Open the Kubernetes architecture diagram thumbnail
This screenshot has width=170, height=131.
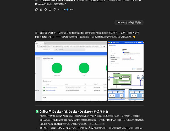pyautogui.click(x=126, y=86)
